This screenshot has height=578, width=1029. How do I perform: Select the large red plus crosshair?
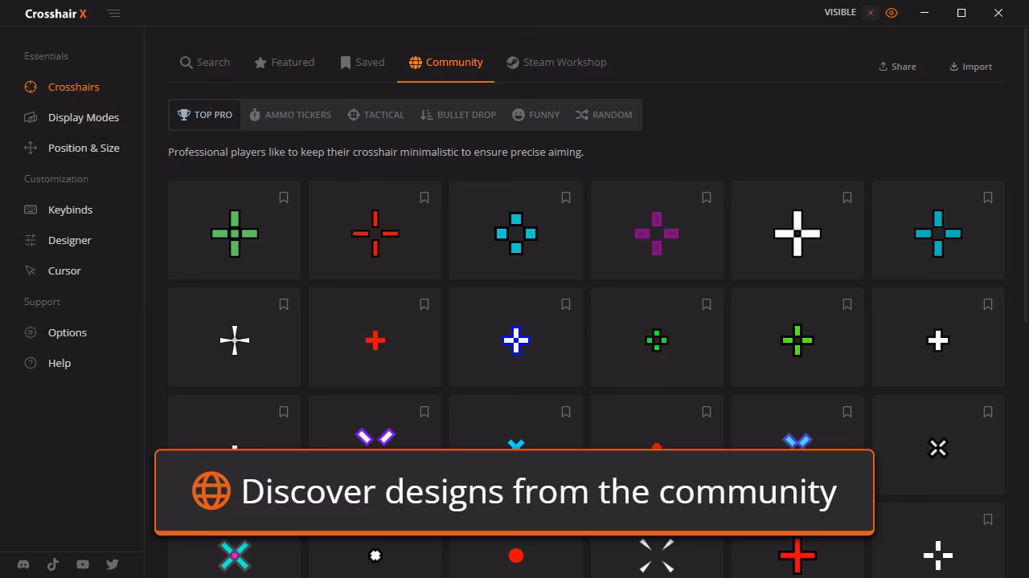tap(797, 556)
